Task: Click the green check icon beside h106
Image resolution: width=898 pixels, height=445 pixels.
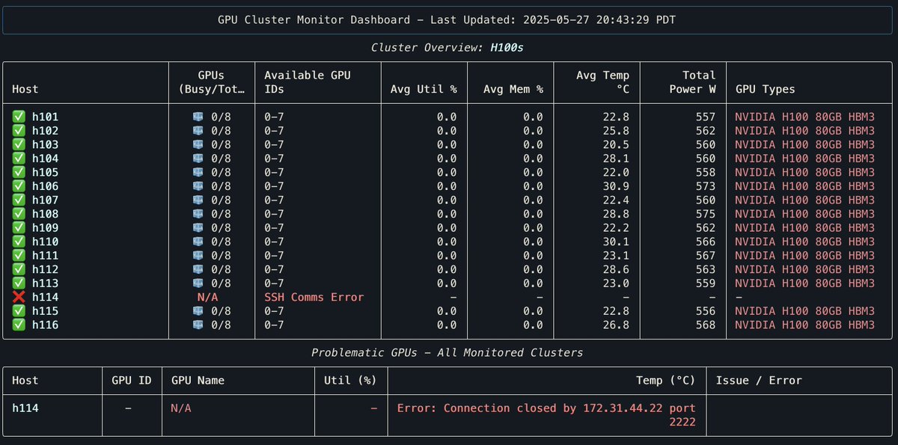Action: [18, 186]
